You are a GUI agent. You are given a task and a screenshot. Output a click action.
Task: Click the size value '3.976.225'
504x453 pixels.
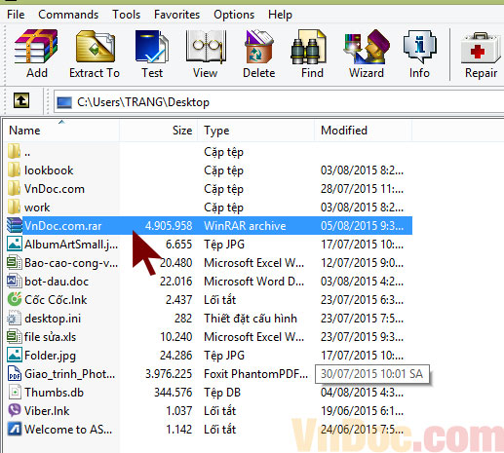[x=169, y=374]
